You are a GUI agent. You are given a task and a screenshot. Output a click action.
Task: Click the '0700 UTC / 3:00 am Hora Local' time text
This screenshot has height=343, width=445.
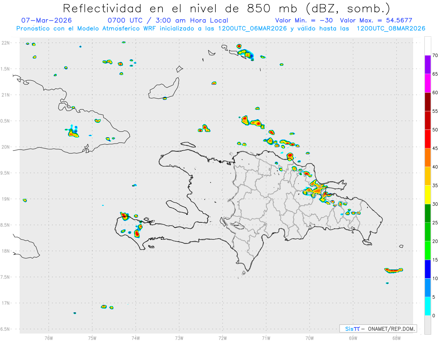click(168, 20)
